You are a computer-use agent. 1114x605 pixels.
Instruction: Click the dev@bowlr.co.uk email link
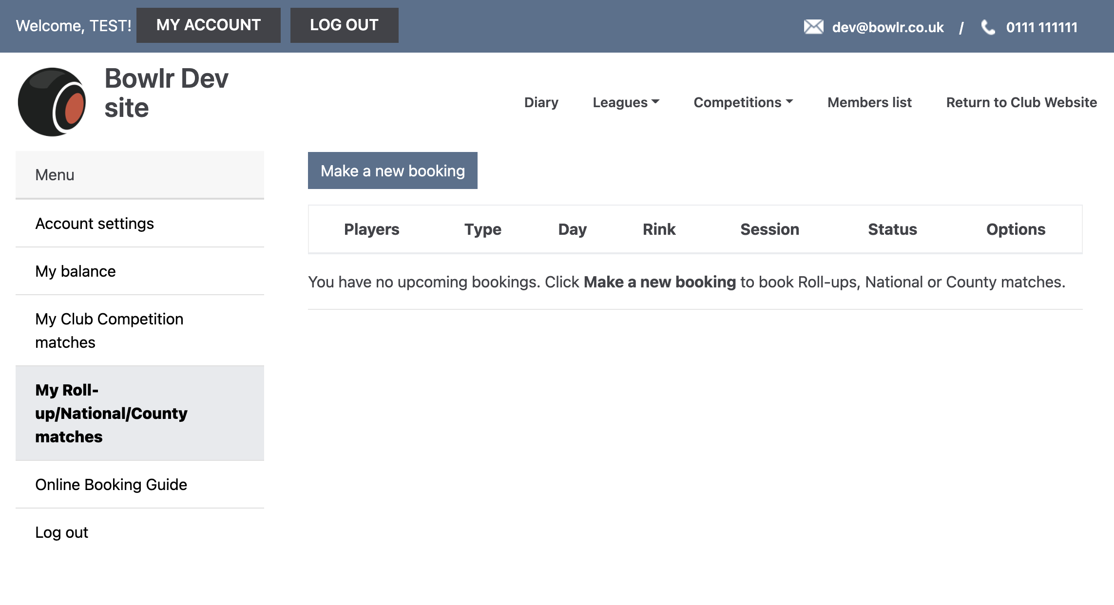[x=888, y=27]
